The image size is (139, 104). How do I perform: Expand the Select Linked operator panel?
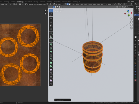[63, 100]
